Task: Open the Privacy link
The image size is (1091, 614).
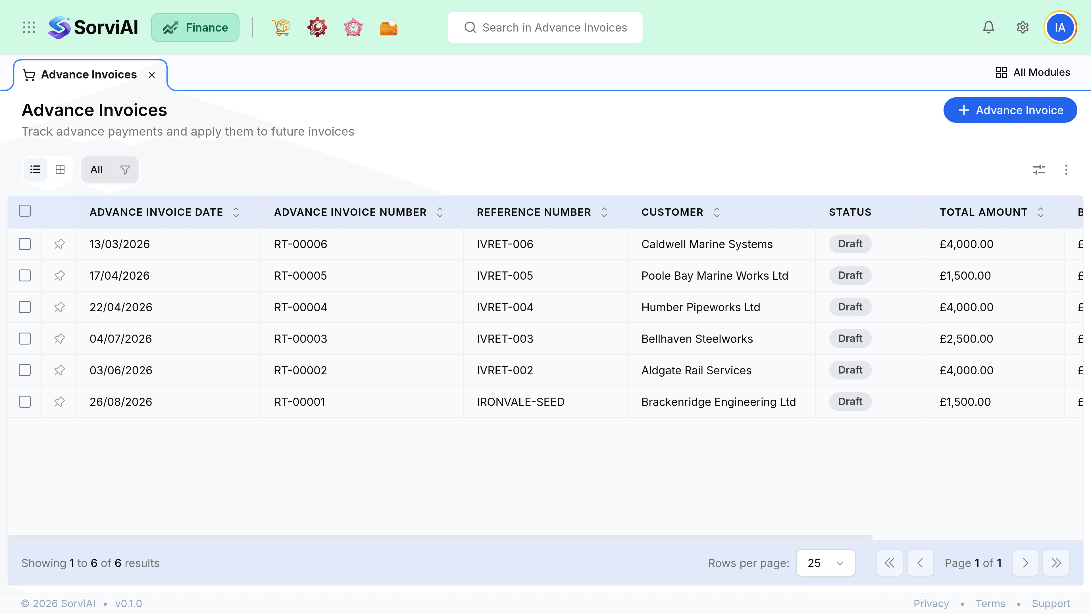Action: pyautogui.click(x=931, y=603)
